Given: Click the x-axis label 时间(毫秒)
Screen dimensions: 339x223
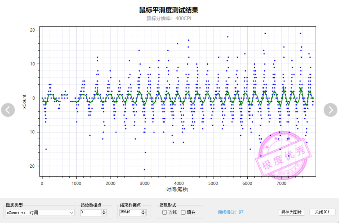Looking at the screenshot, I should pyautogui.click(x=177, y=190).
